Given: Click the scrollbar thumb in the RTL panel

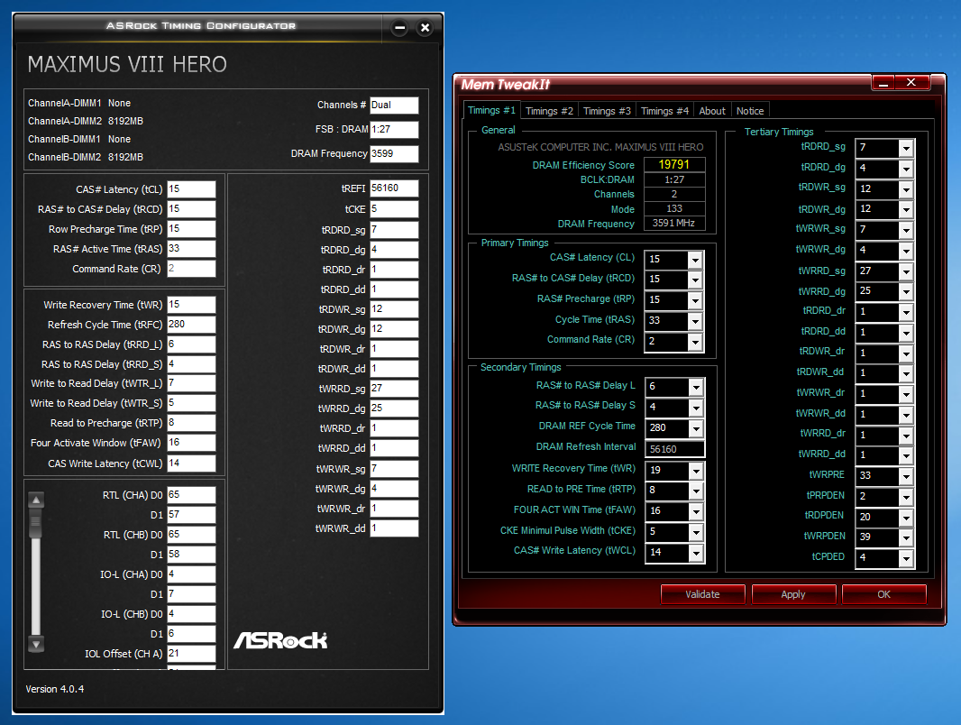Looking at the screenshot, I should pyautogui.click(x=36, y=524).
